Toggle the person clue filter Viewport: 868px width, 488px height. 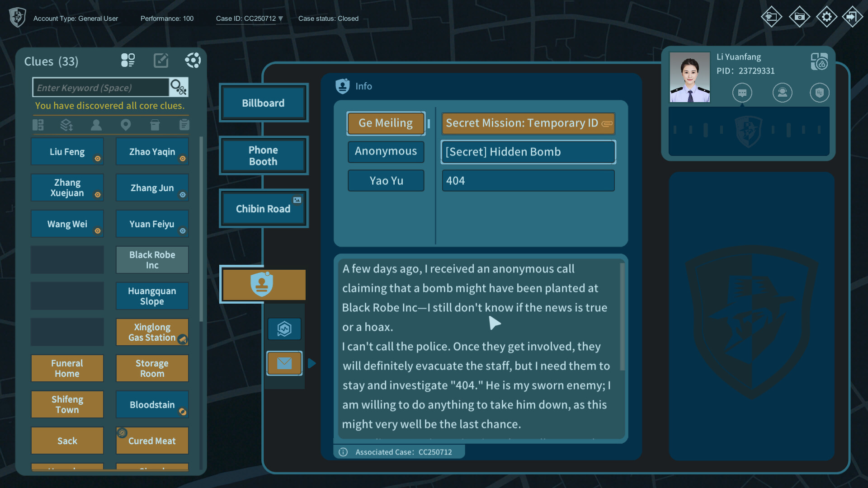pos(96,125)
